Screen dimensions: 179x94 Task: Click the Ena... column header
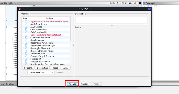(x=26, y=18)
